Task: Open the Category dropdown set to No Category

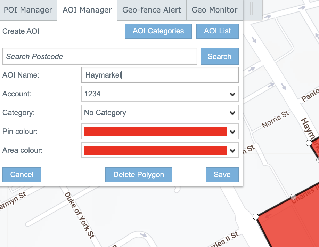Action: 160,113
